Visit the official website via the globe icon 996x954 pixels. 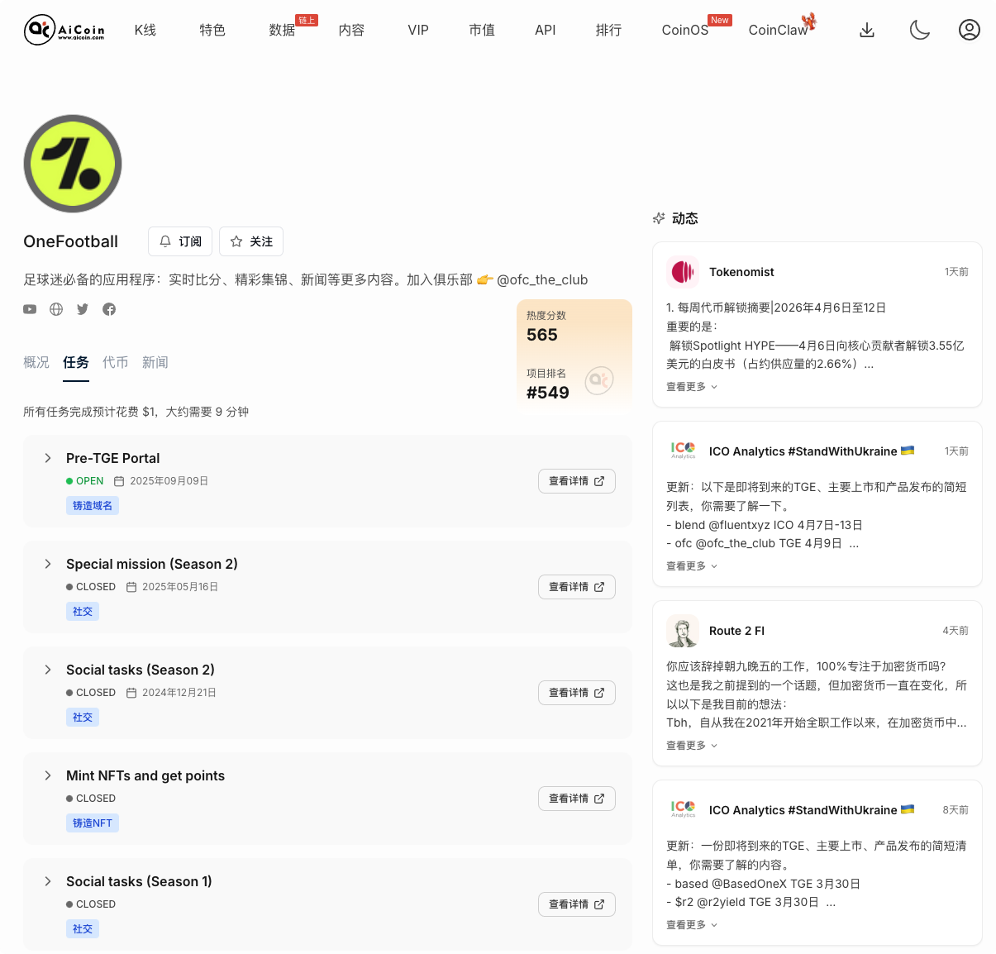tap(56, 308)
